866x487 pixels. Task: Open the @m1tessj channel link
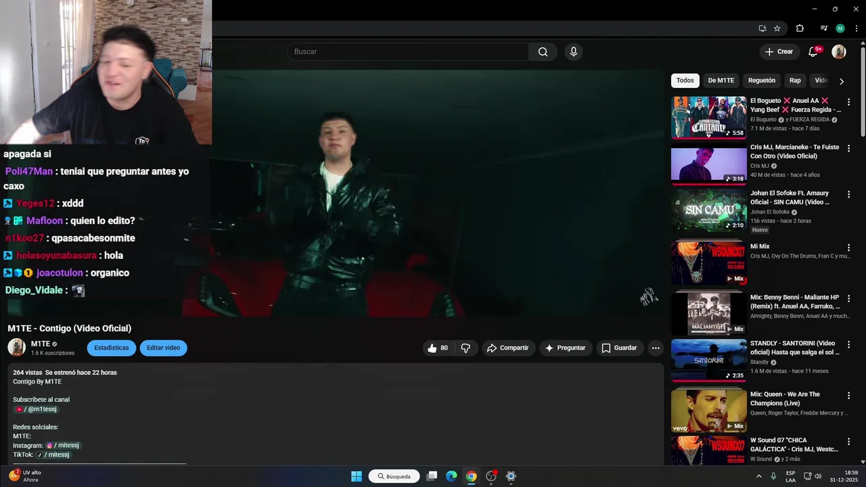click(36, 409)
